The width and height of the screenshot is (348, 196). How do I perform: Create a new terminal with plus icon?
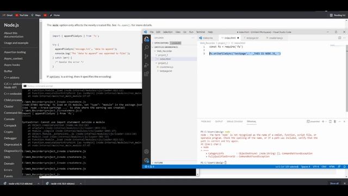coord(323,121)
